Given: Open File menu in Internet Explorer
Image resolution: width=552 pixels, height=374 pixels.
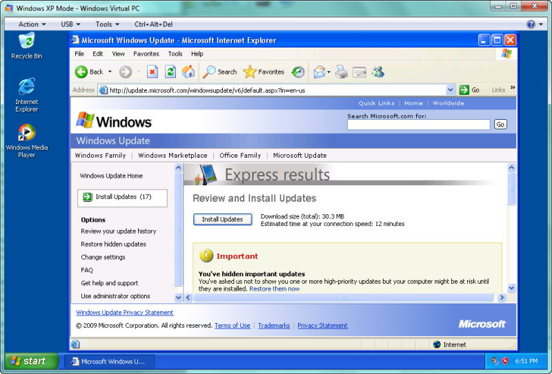Looking at the screenshot, I should point(79,54).
